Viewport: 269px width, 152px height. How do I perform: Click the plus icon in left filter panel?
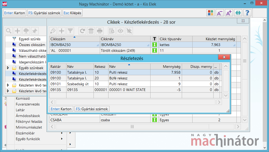coord(17,31)
